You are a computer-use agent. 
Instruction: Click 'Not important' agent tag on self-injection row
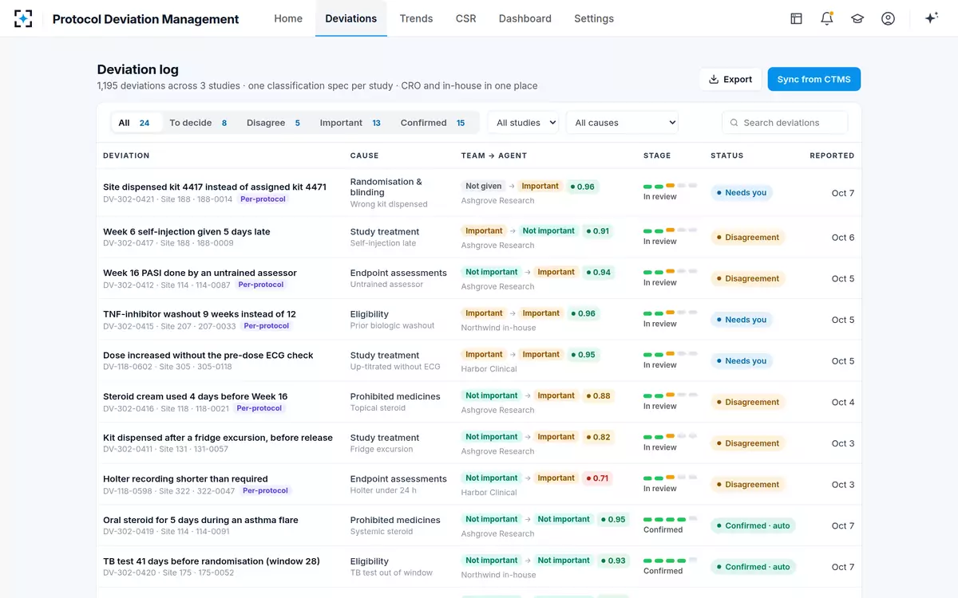tap(548, 231)
